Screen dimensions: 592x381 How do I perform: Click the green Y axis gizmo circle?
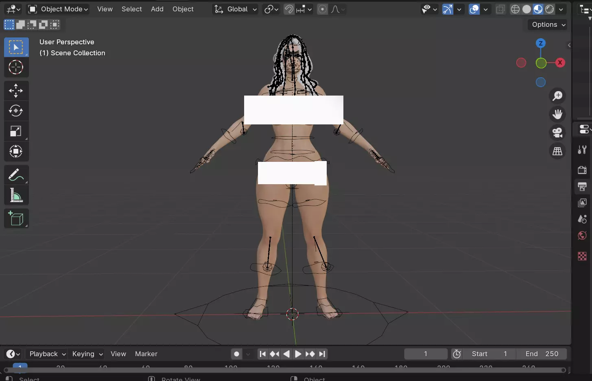pos(541,63)
